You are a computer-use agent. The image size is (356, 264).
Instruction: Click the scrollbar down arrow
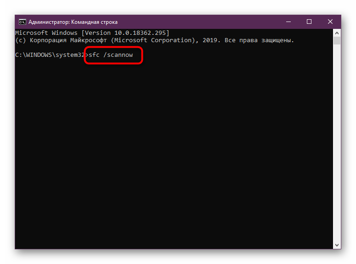tap(337, 245)
